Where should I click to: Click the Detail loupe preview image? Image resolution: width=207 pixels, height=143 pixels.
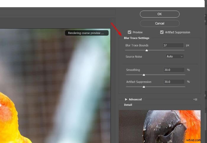coord(160,126)
